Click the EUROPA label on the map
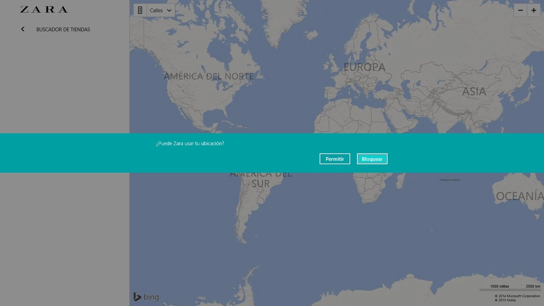Viewport: 544px width, 306px height. click(364, 67)
